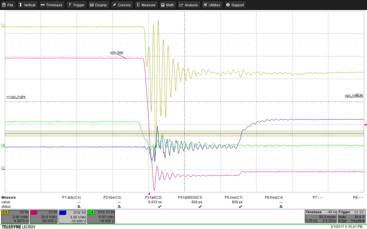
Task: Click the P1 warning status icon
Action: (79, 206)
